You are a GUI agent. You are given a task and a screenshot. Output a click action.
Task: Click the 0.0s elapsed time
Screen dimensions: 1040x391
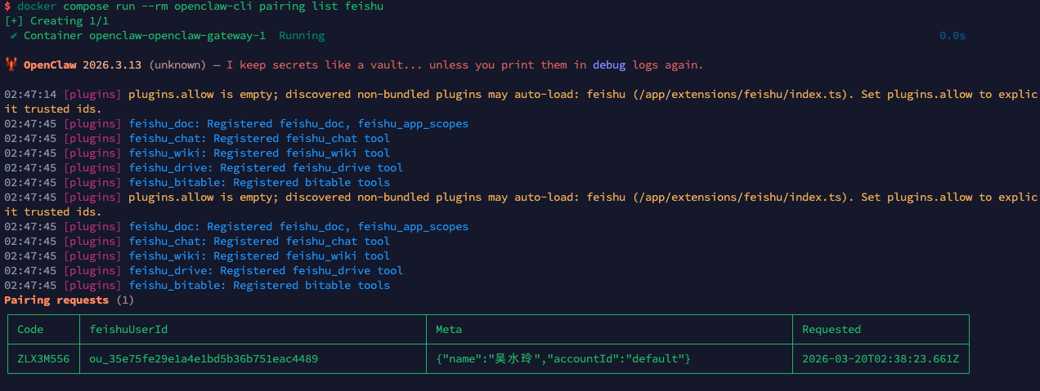953,36
